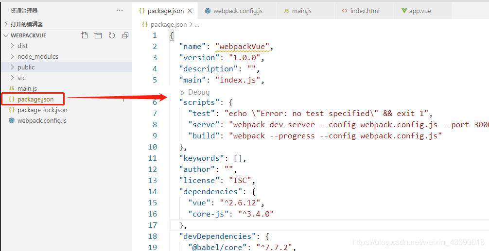Click the "1.0.0" version value
The image size is (489, 251).
click(244, 58)
